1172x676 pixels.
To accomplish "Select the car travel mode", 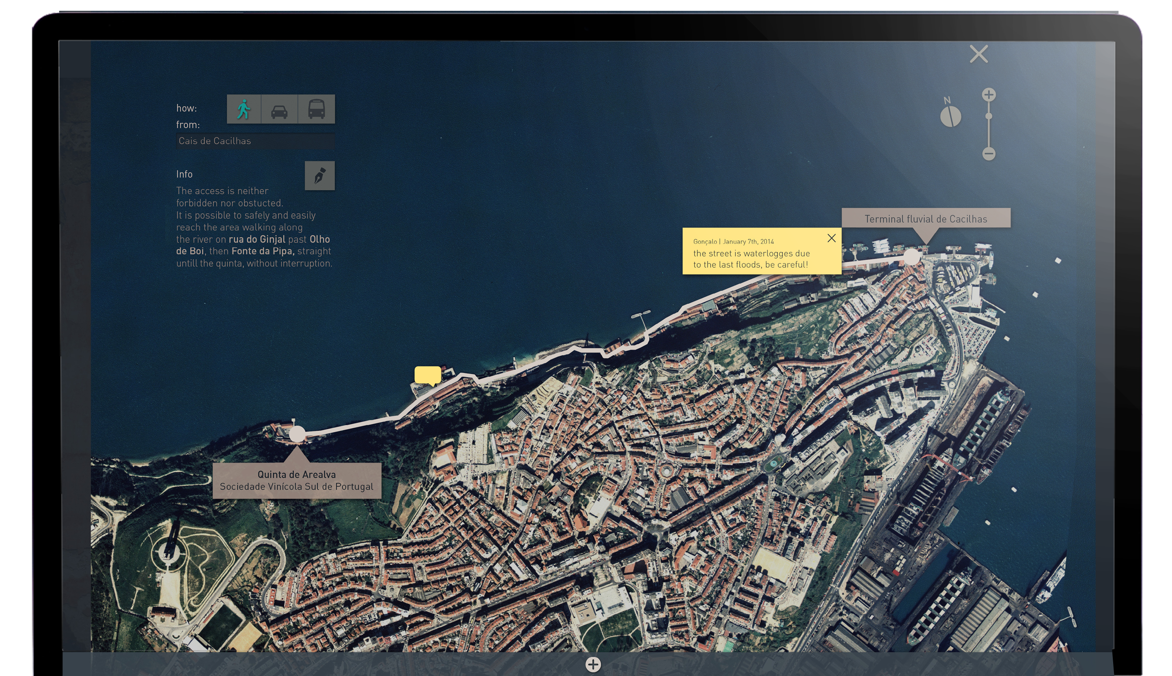I will click(279, 109).
